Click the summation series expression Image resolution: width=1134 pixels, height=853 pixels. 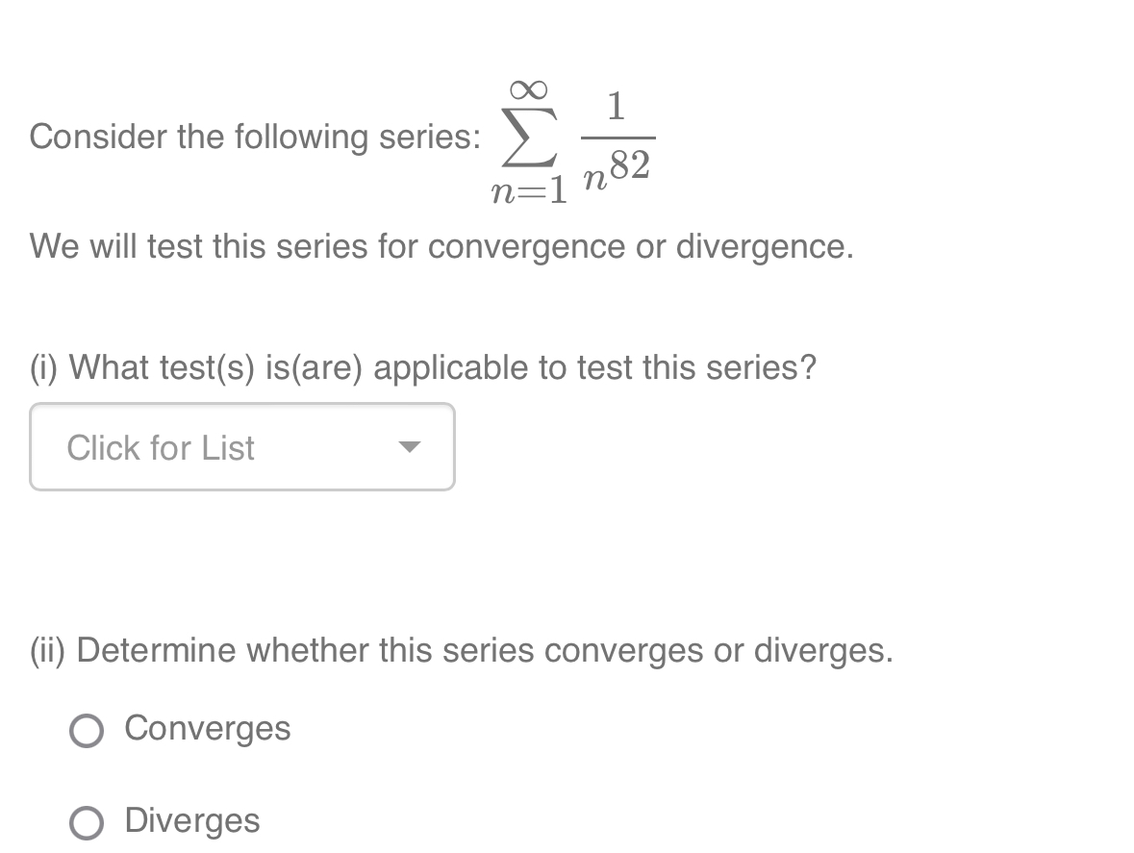point(572,139)
